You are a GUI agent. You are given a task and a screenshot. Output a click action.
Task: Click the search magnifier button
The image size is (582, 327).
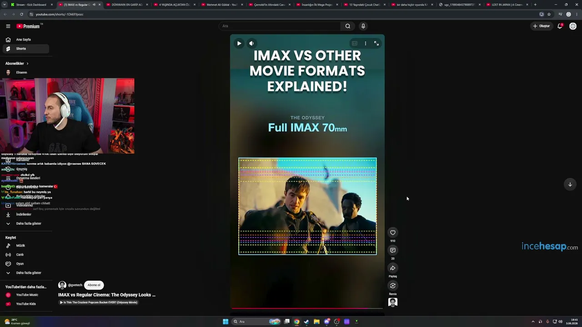tap(348, 26)
